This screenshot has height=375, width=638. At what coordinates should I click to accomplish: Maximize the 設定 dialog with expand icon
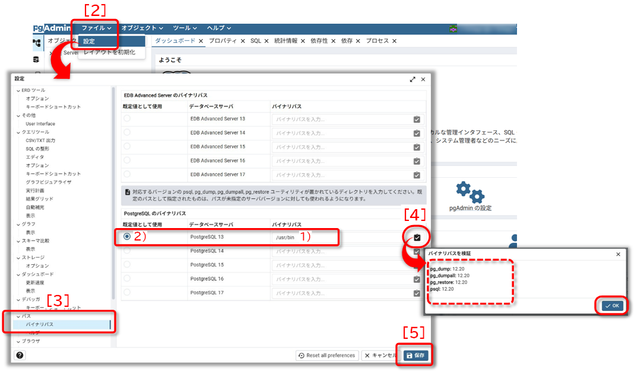point(412,79)
